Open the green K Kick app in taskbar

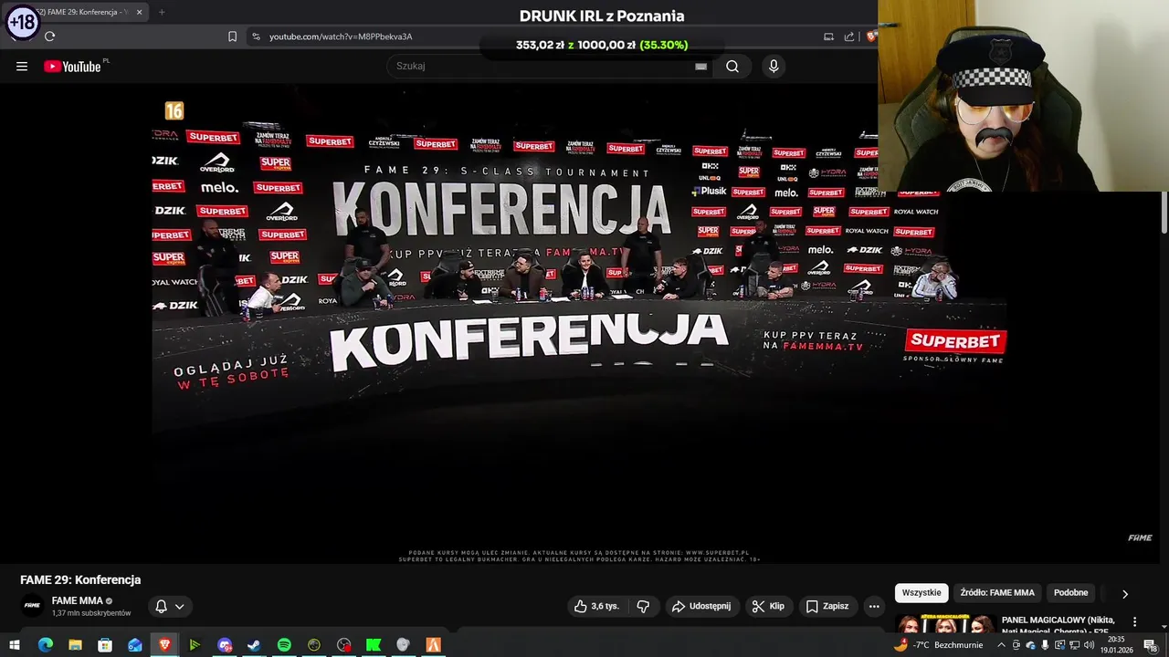point(374,645)
